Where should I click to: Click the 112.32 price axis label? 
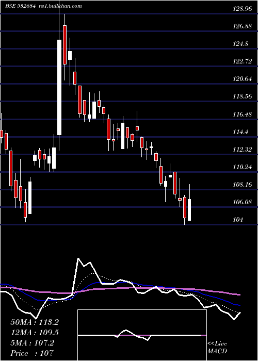coord(243,150)
